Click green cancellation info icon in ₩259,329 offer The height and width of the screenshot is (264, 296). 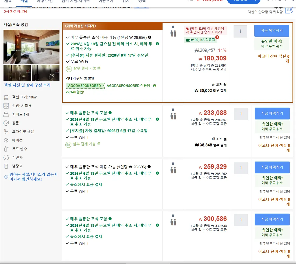coord(157,173)
